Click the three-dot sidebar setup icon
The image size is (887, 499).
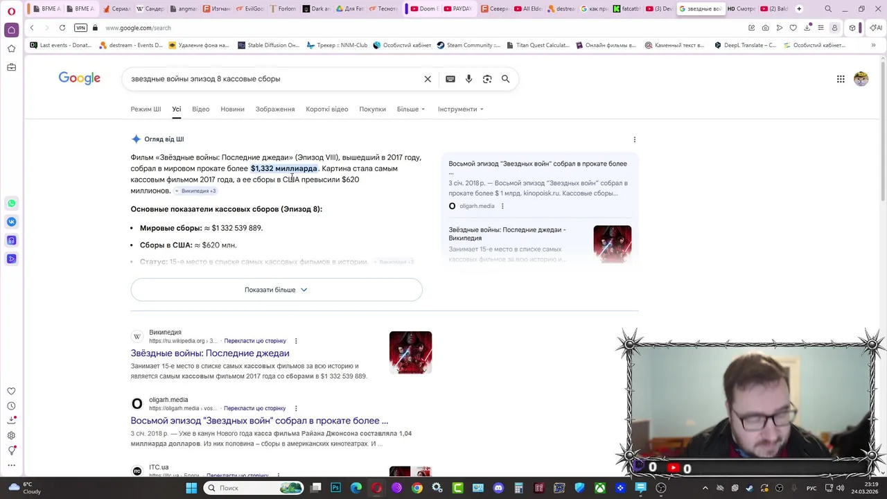pos(11,465)
